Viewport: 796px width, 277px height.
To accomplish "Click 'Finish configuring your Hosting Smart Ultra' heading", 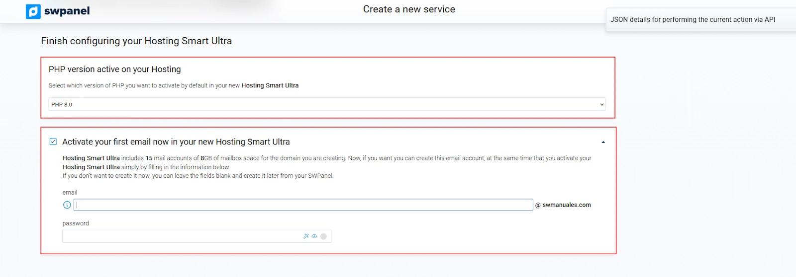I will pyautogui.click(x=136, y=41).
